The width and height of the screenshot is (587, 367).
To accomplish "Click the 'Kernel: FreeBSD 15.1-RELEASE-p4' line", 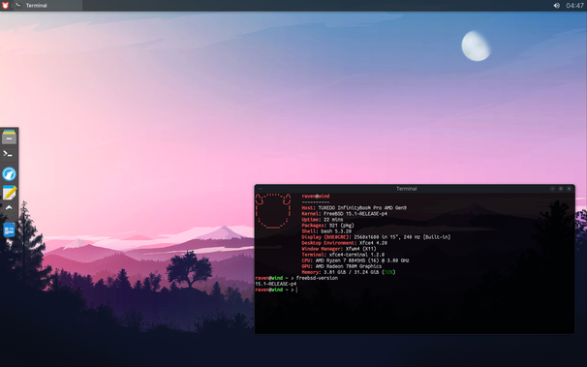I will (x=345, y=214).
